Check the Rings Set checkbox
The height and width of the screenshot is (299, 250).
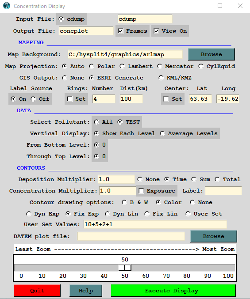click(70, 99)
